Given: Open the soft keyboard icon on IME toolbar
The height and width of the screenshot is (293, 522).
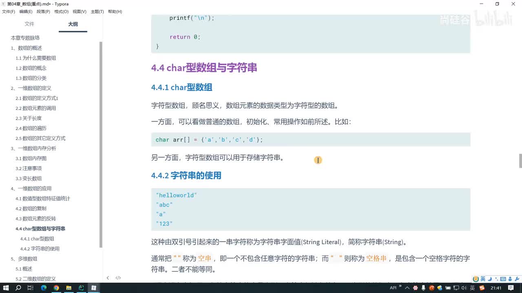Looking at the screenshot, I should (502, 279).
